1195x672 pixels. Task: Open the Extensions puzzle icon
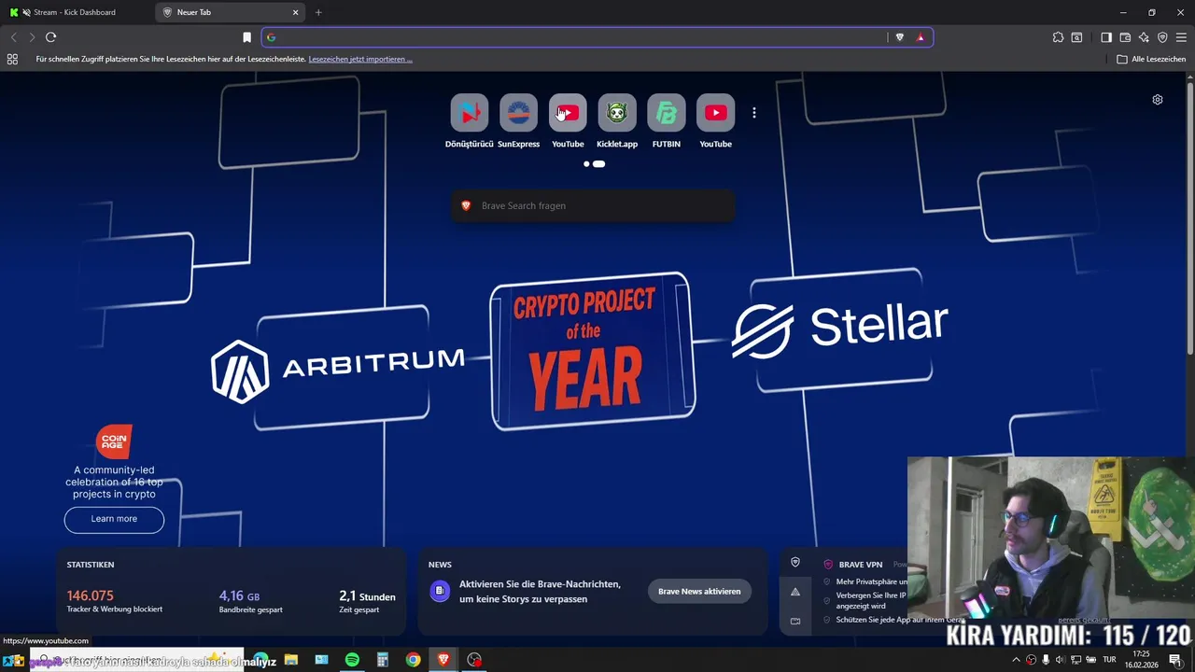[x=1058, y=37]
